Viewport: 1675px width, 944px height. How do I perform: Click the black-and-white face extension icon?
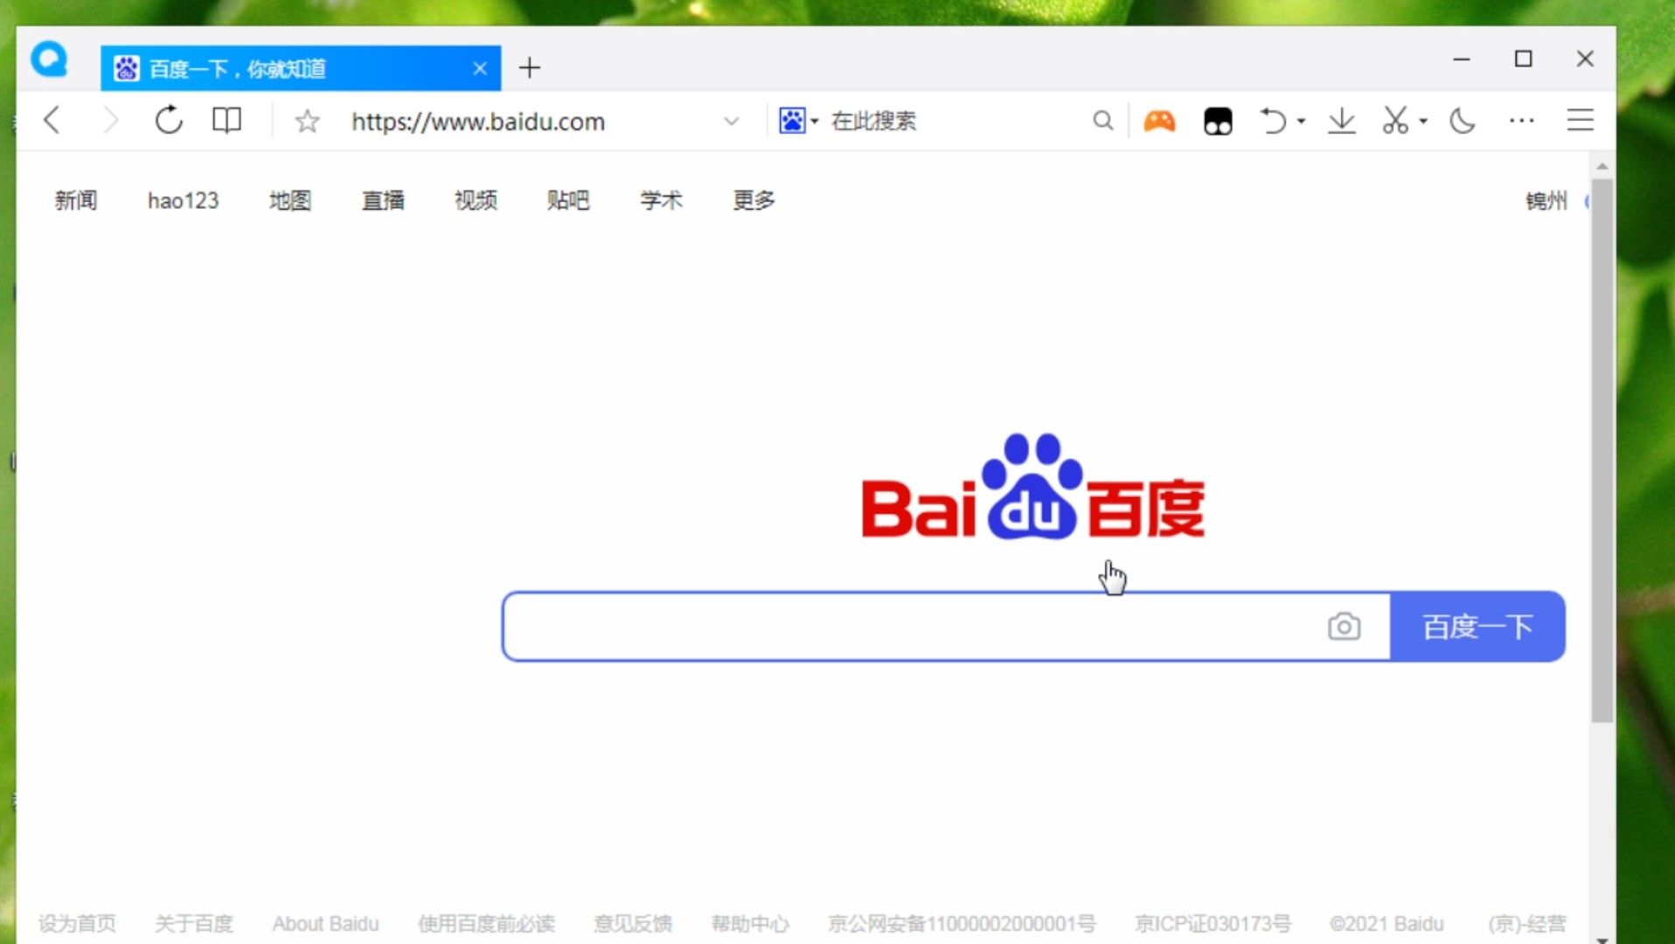click(x=1218, y=121)
